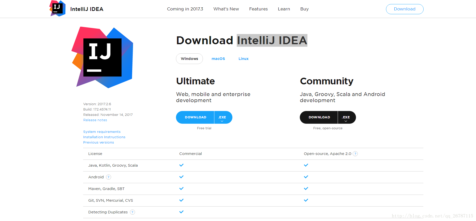Download the Community edition
The height and width of the screenshot is (221, 476).
pos(319,117)
